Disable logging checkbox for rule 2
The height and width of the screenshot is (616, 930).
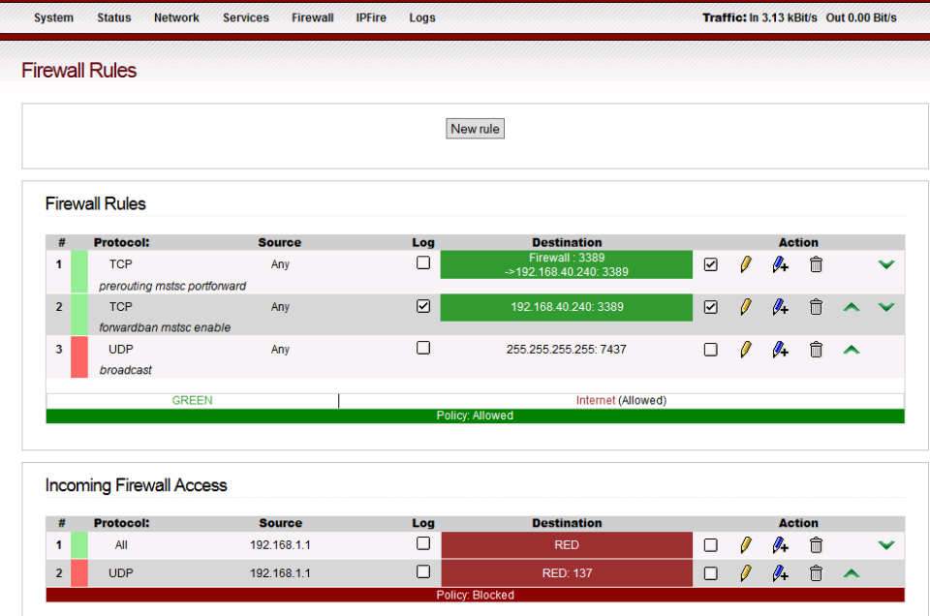pos(423,305)
